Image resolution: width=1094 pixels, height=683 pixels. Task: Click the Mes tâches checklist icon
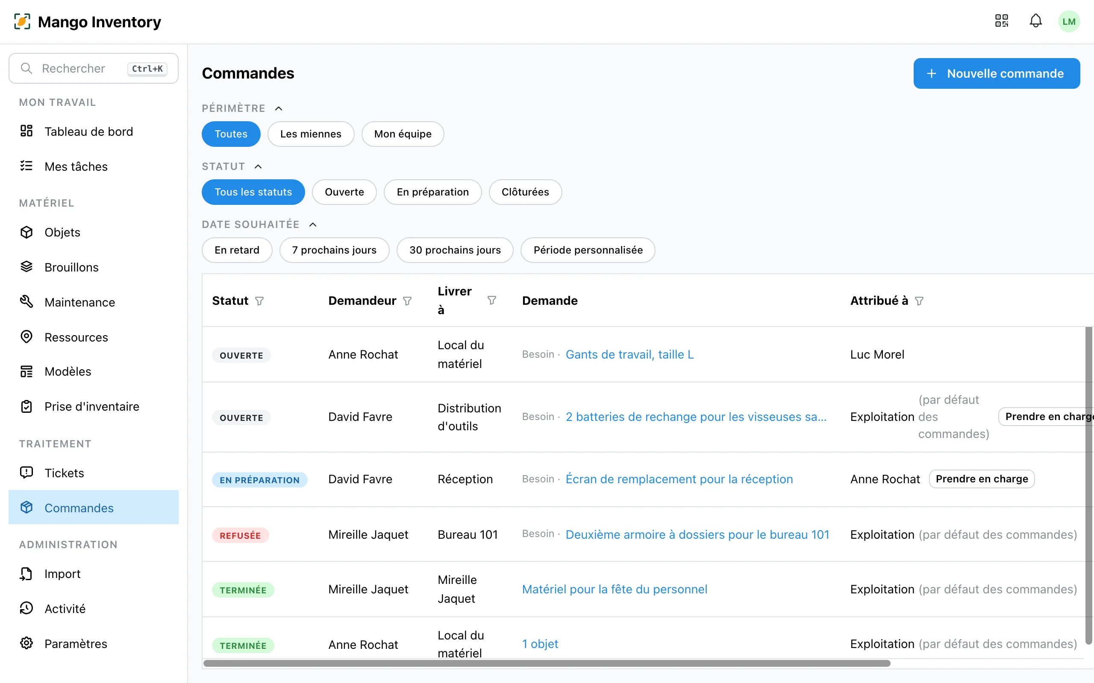26,166
